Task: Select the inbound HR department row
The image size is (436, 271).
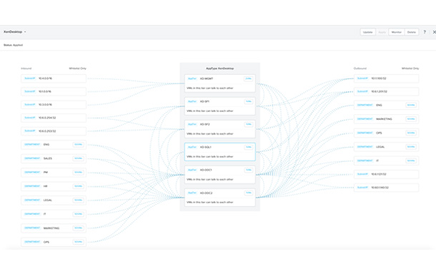Action: point(54,186)
